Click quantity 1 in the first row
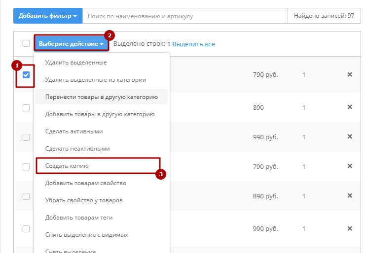This screenshot has height=253, width=365. pyautogui.click(x=304, y=75)
